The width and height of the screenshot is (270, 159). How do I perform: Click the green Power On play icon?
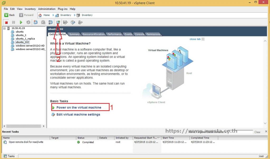pyautogui.click(x=21, y=22)
